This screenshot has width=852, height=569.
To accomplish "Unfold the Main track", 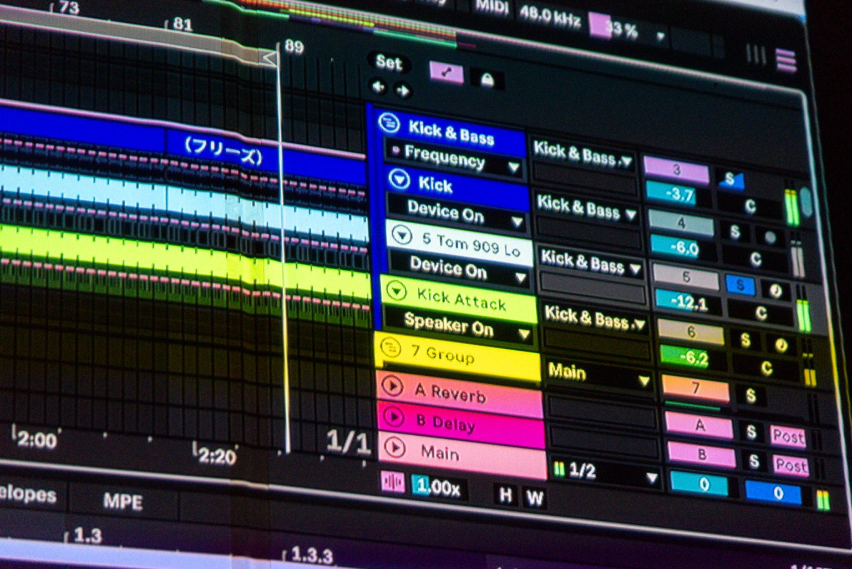I will click(395, 447).
